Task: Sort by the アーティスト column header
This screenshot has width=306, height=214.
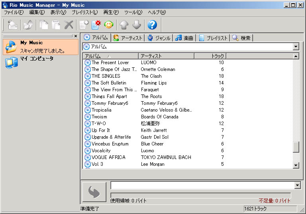Action: [166, 56]
